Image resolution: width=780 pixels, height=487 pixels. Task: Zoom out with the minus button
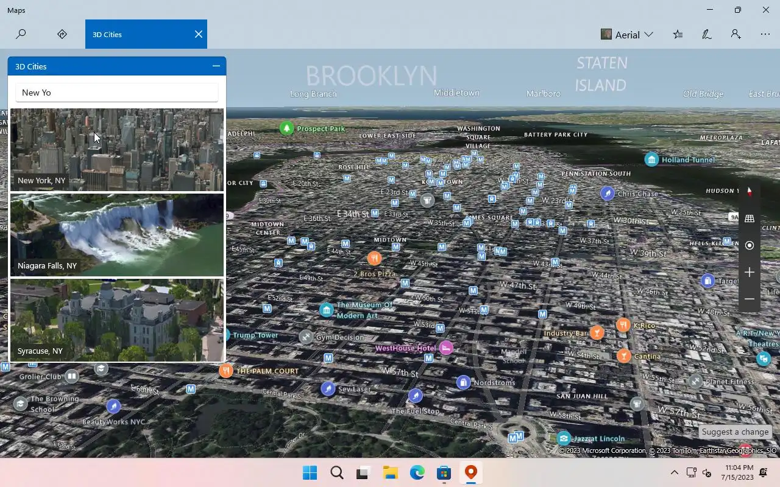tap(750, 299)
